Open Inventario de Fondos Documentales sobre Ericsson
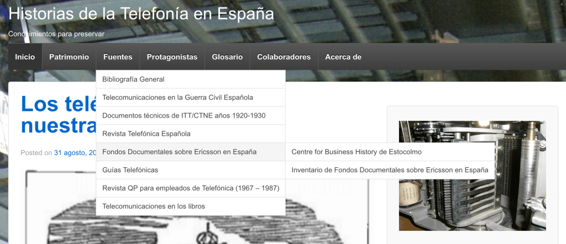The height and width of the screenshot is (244, 566). click(390, 170)
